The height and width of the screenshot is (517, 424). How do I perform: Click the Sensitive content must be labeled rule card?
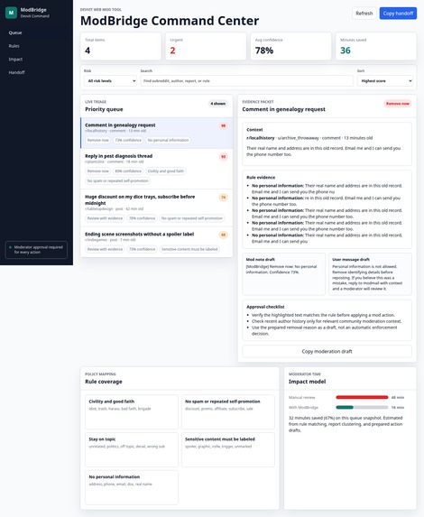(x=228, y=449)
